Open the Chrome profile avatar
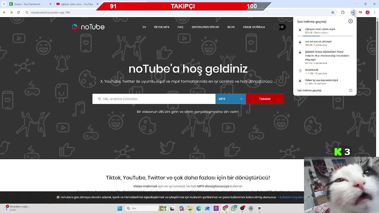Screen dimensions: 379x213 [x=367, y=12]
